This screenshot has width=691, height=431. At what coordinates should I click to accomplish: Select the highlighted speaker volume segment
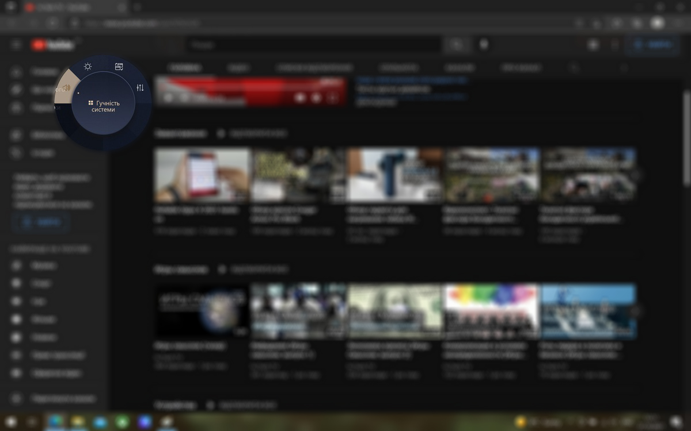pos(66,88)
